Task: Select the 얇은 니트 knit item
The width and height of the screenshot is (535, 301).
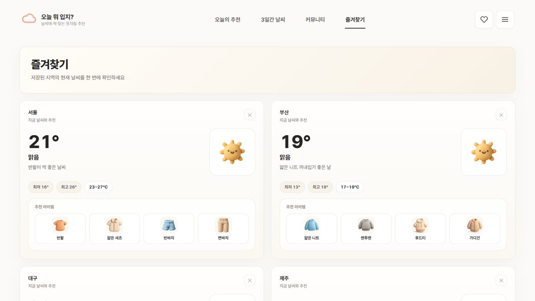Action: point(312,229)
